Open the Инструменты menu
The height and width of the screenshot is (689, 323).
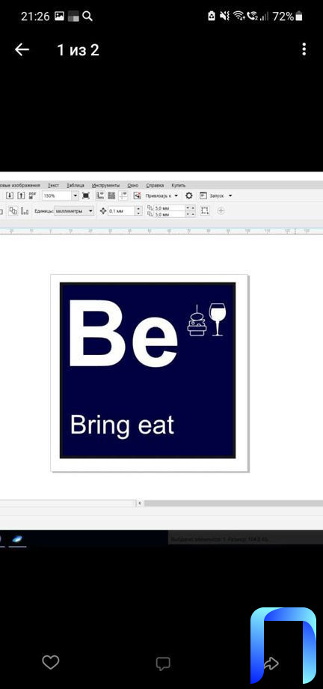click(105, 186)
